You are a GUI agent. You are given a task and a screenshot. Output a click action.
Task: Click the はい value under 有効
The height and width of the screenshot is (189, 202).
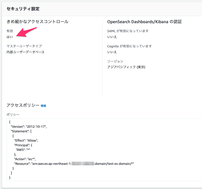[10, 37]
